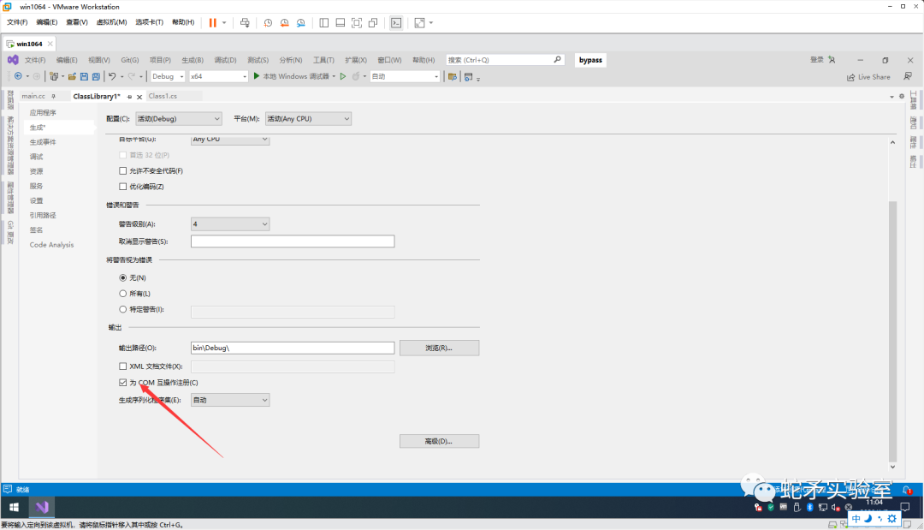924x530 pixels.
Task: Open the warning level dropdown
Action: (x=230, y=224)
